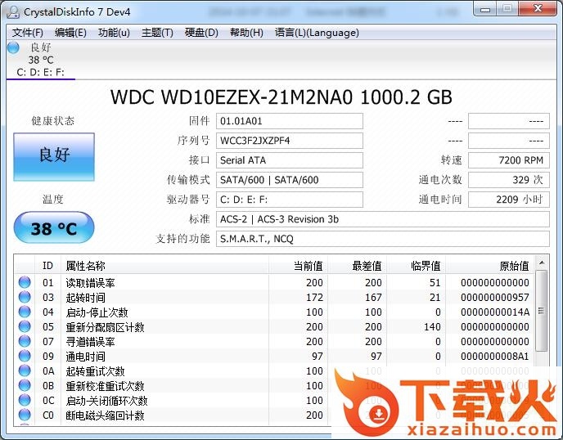563x440 pixels.
Task: Click raw value 00000000014A
Action: [495, 312]
